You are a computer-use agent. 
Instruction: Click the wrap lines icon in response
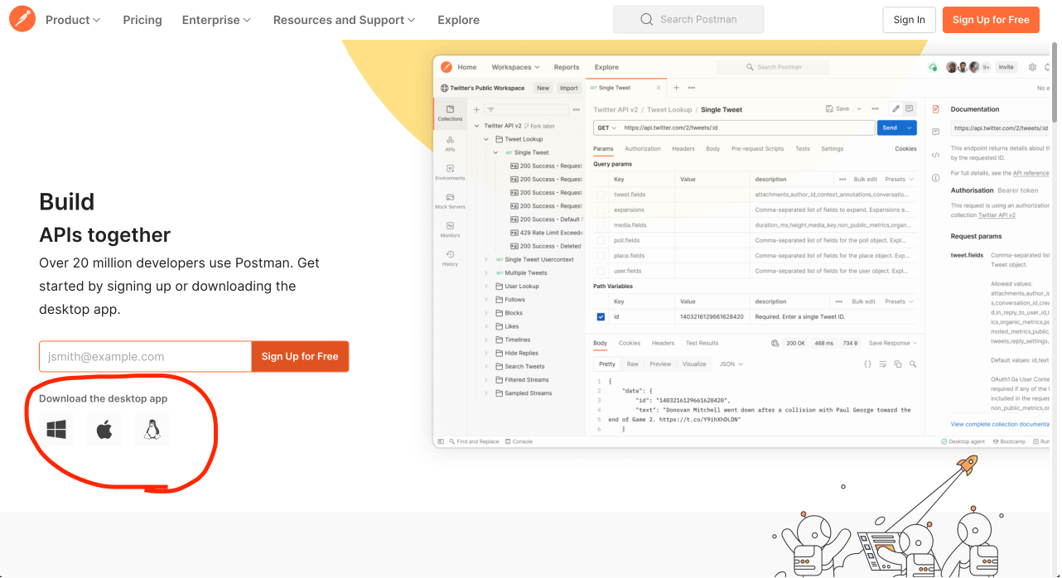tap(883, 364)
